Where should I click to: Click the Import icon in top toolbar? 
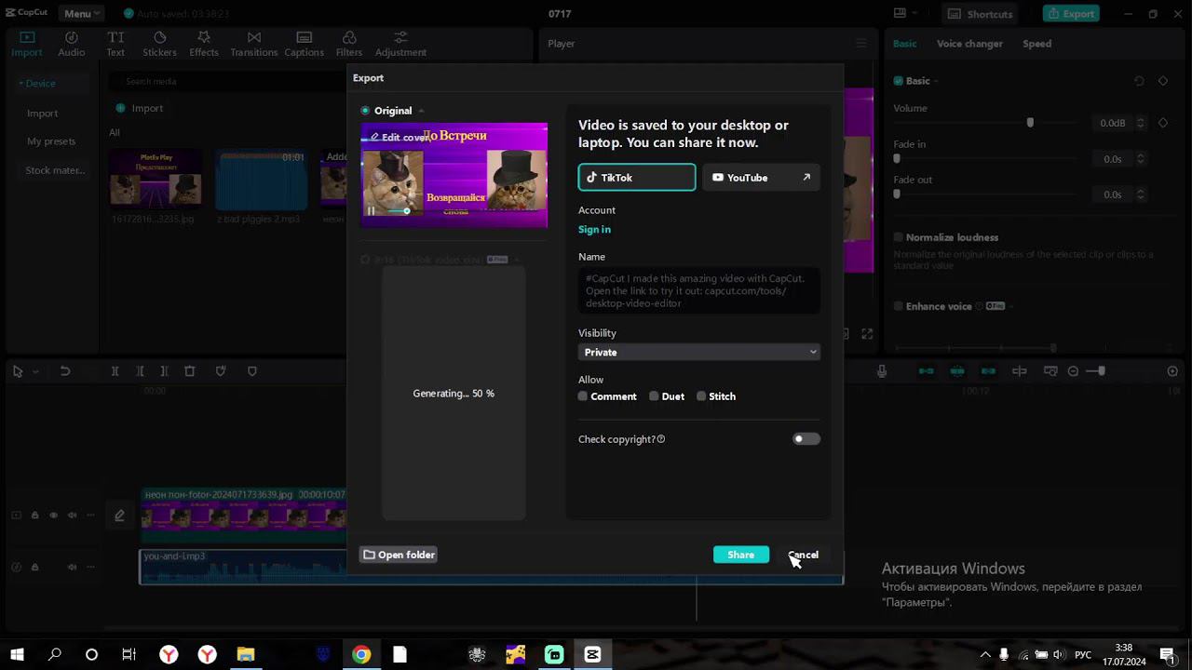point(27,44)
